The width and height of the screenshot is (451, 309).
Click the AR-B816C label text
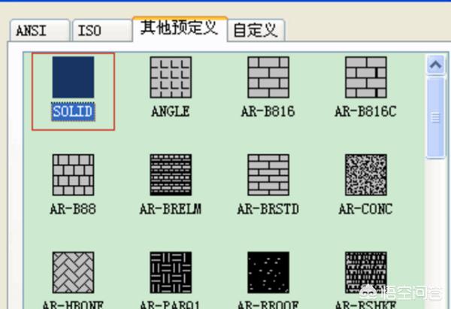(x=365, y=111)
